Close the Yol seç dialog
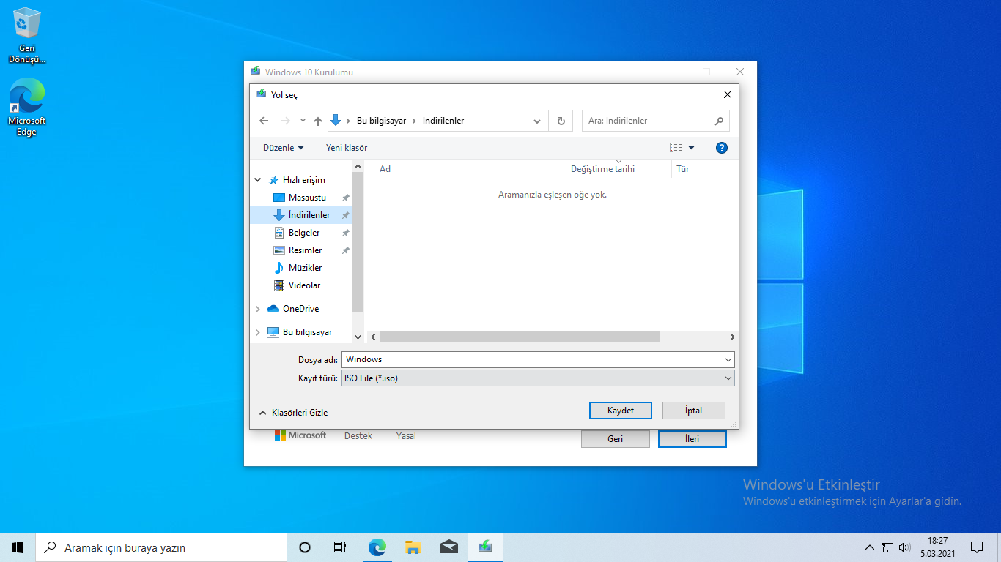Viewport: 1001px width, 562px height. coord(728,94)
